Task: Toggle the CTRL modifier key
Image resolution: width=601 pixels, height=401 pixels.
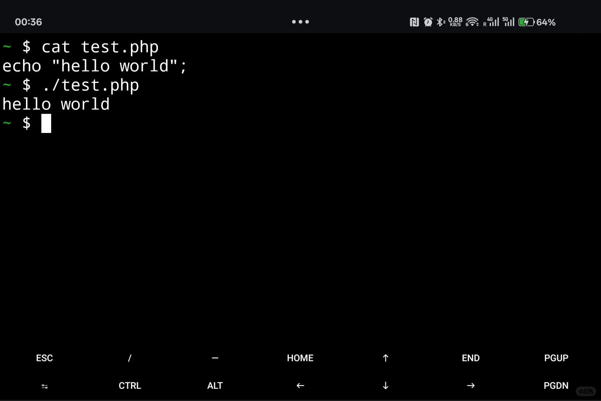Action: 129,385
